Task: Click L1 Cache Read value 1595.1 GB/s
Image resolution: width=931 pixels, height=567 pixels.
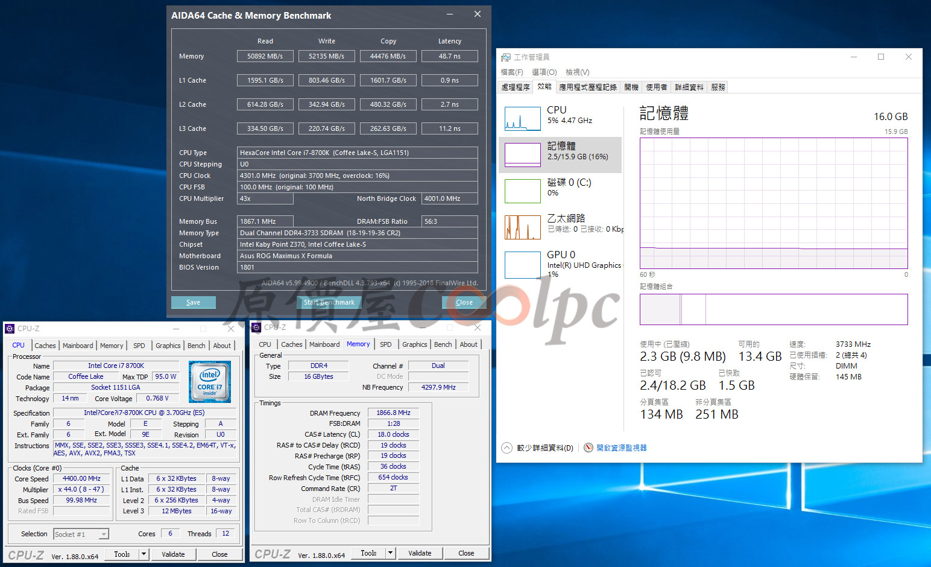Action: pos(265,80)
